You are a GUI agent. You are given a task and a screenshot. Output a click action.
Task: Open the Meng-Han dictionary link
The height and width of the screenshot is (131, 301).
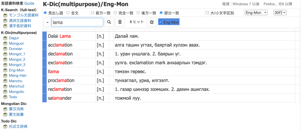point(18,76)
